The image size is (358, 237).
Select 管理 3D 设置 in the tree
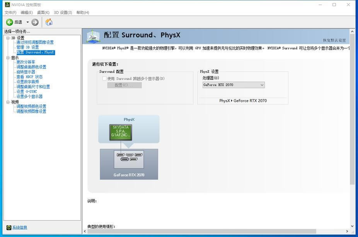(x=27, y=47)
